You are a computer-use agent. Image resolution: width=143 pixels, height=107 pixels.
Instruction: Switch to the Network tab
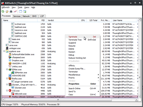26,16
